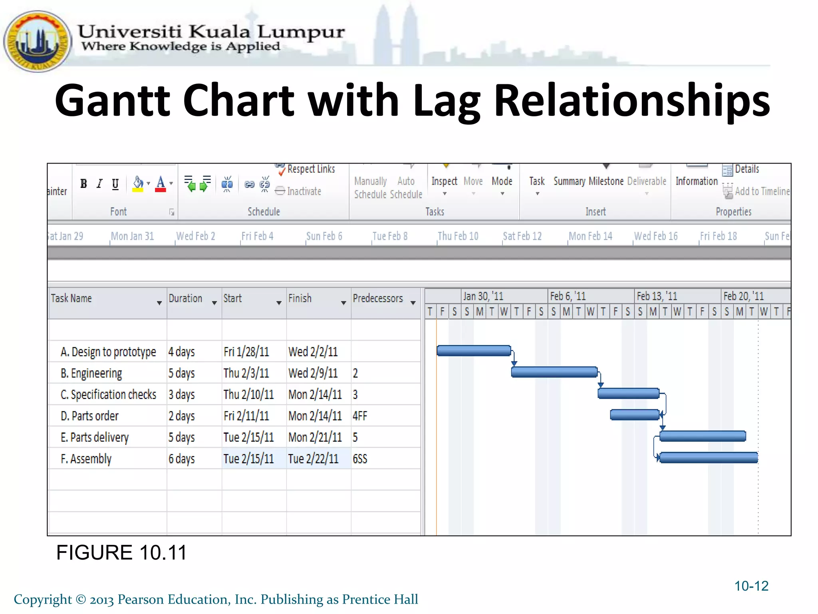Click Finish cell 'Tue 2/22/11'
818x614 pixels.
point(319,459)
